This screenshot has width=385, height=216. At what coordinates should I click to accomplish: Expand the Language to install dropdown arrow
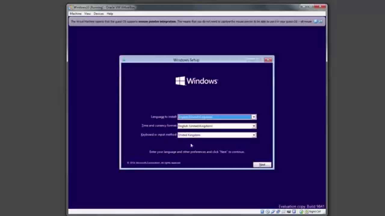254,117
